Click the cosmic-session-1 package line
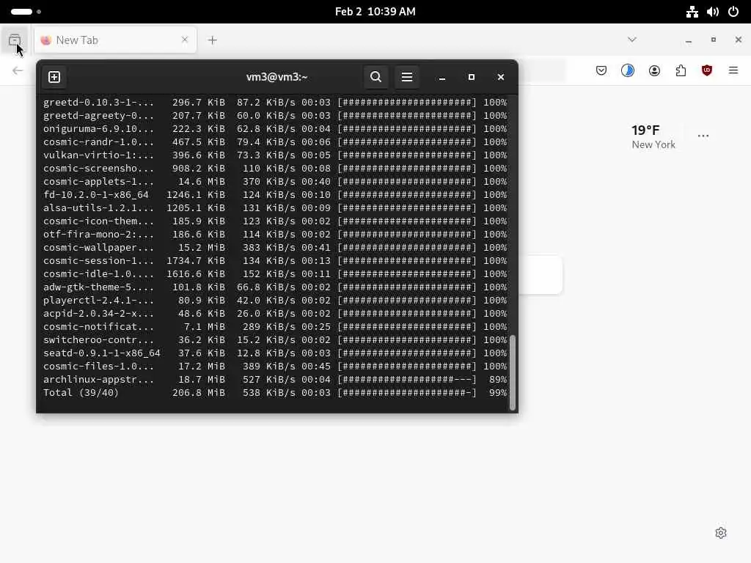The height and width of the screenshot is (563, 751). point(275,261)
